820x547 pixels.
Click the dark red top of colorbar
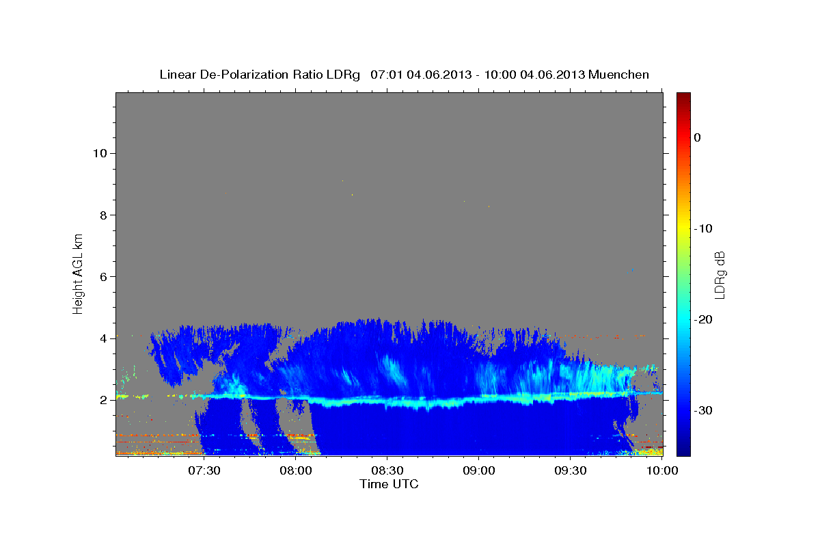click(683, 99)
